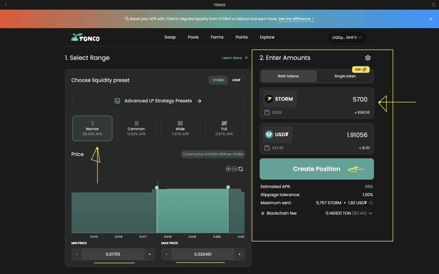Select the STORM token button
The height and width of the screenshot is (274, 439).
pyautogui.click(x=280, y=99)
